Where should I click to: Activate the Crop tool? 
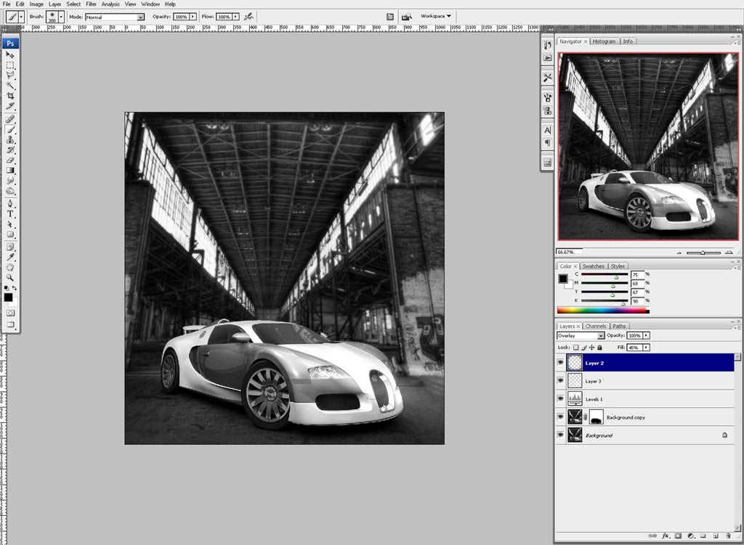point(11,97)
